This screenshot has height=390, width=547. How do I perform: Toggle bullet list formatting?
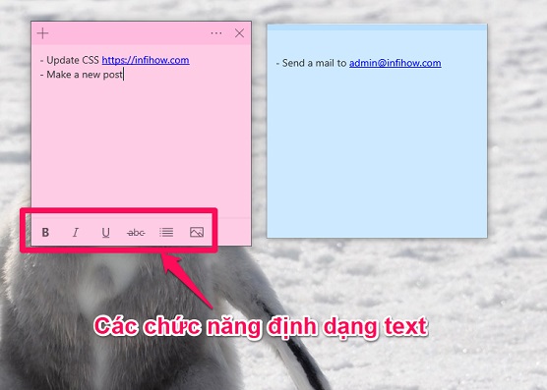166,232
